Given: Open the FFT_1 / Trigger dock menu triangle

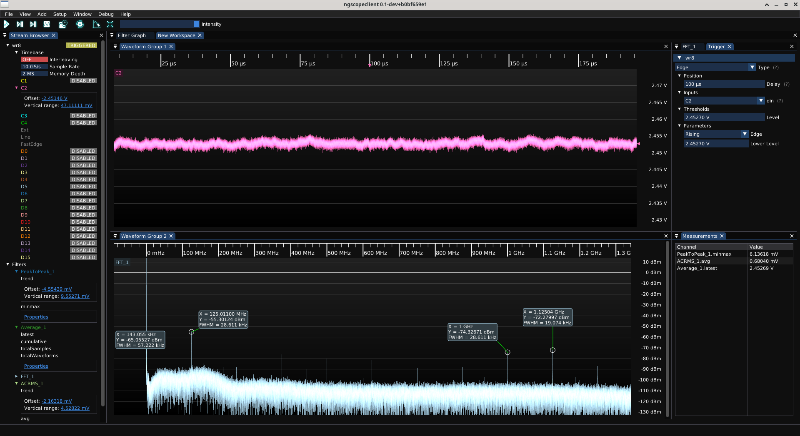Looking at the screenshot, I should point(677,47).
